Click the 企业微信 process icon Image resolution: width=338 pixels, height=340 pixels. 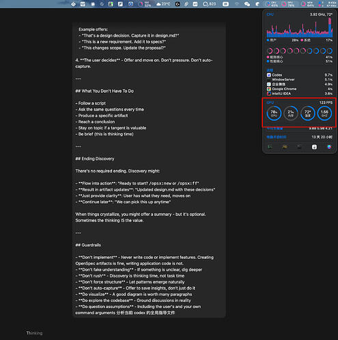(269, 84)
